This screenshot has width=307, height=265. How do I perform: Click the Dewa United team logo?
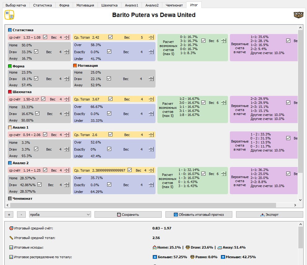(x=298, y=15)
